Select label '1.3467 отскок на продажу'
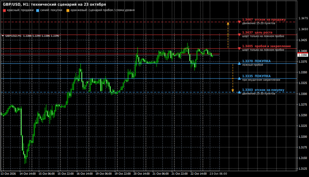Screen dimensions: 309x177 click(264, 19)
